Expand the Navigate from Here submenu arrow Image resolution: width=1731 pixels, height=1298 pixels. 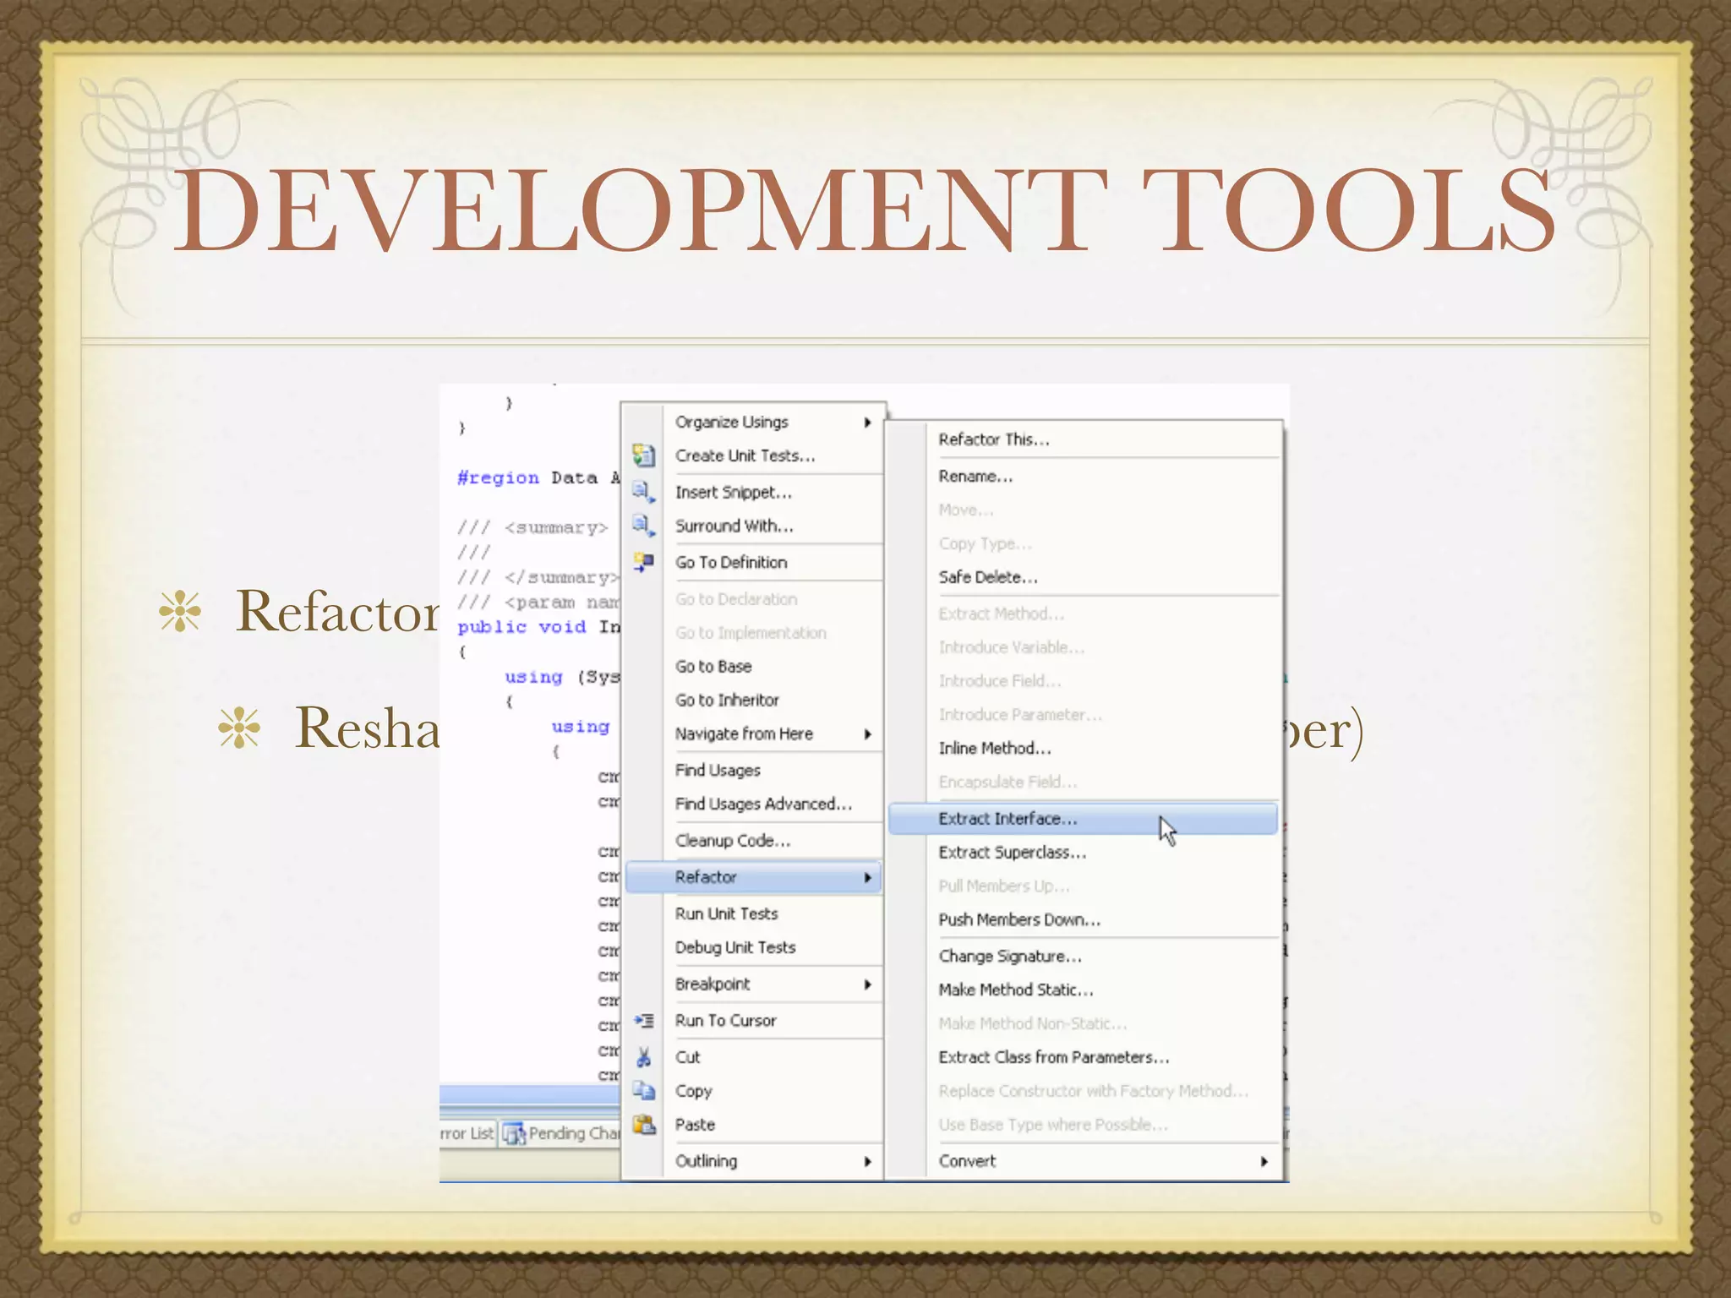pyautogui.click(x=867, y=734)
